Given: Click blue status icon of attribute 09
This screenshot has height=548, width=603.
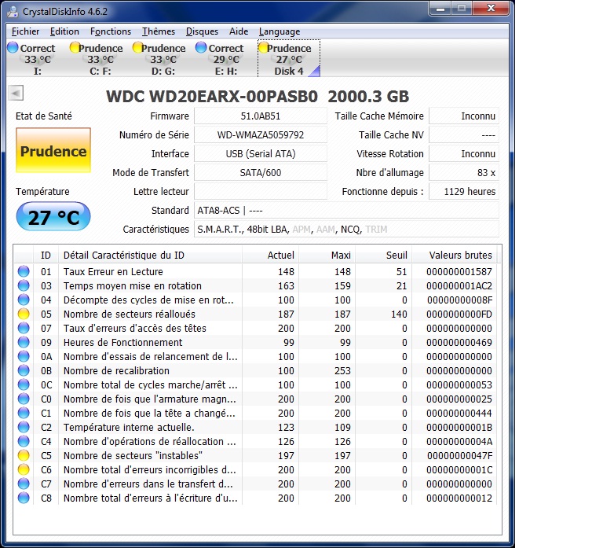Looking at the screenshot, I should coord(24,342).
